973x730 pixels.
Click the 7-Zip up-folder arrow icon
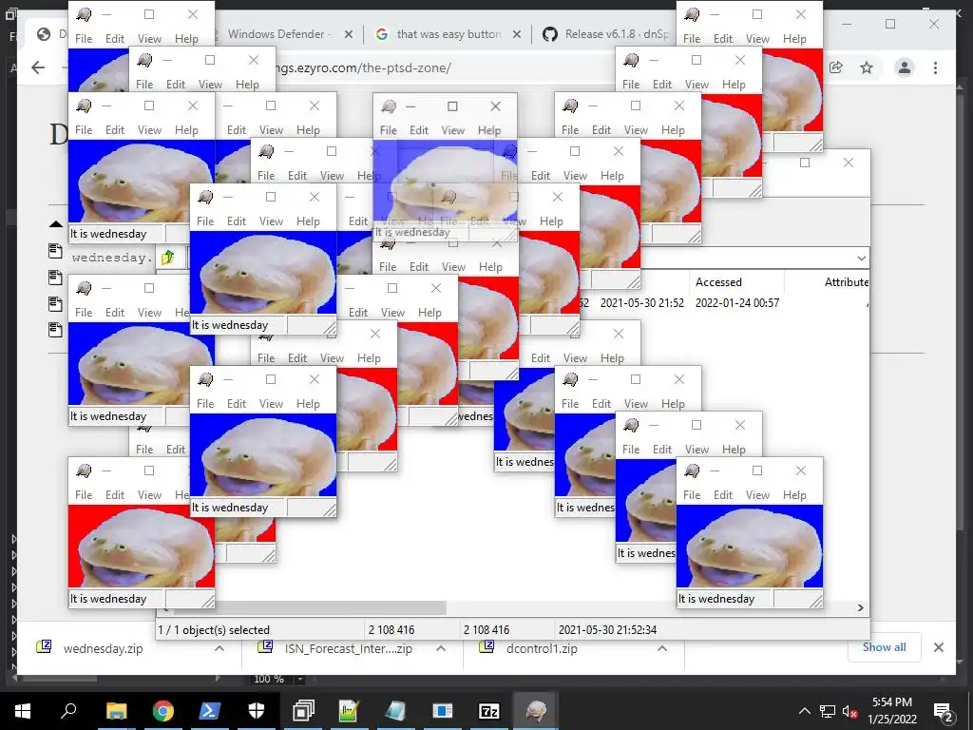click(x=167, y=257)
